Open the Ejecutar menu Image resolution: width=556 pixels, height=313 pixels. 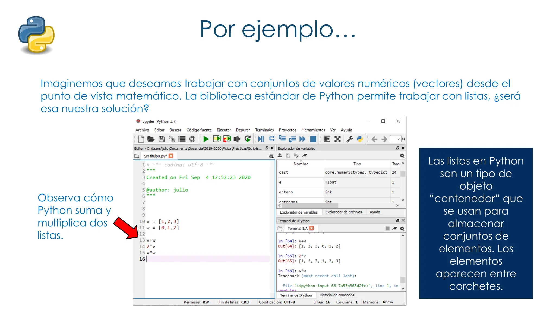click(x=224, y=130)
